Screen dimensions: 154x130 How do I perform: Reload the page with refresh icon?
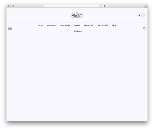tap(100, 6)
